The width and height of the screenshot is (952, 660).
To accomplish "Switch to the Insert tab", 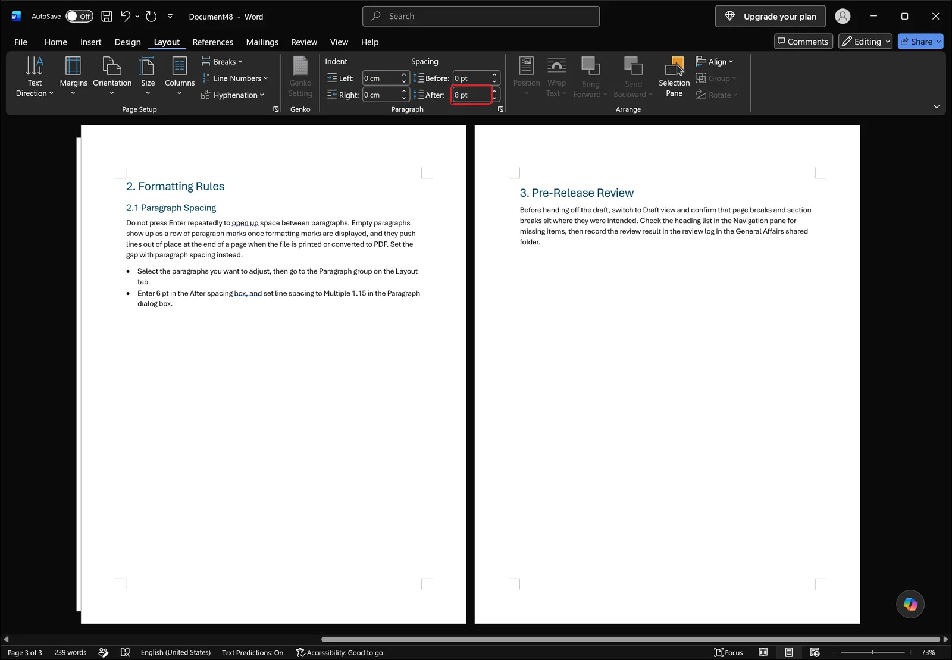I will click(x=91, y=42).
